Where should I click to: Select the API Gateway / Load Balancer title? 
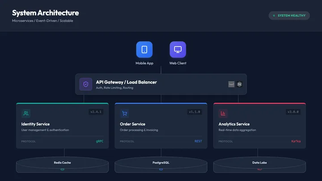click(126, 82)
